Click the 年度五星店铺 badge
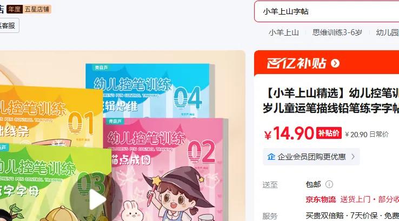 click(29, 9)
